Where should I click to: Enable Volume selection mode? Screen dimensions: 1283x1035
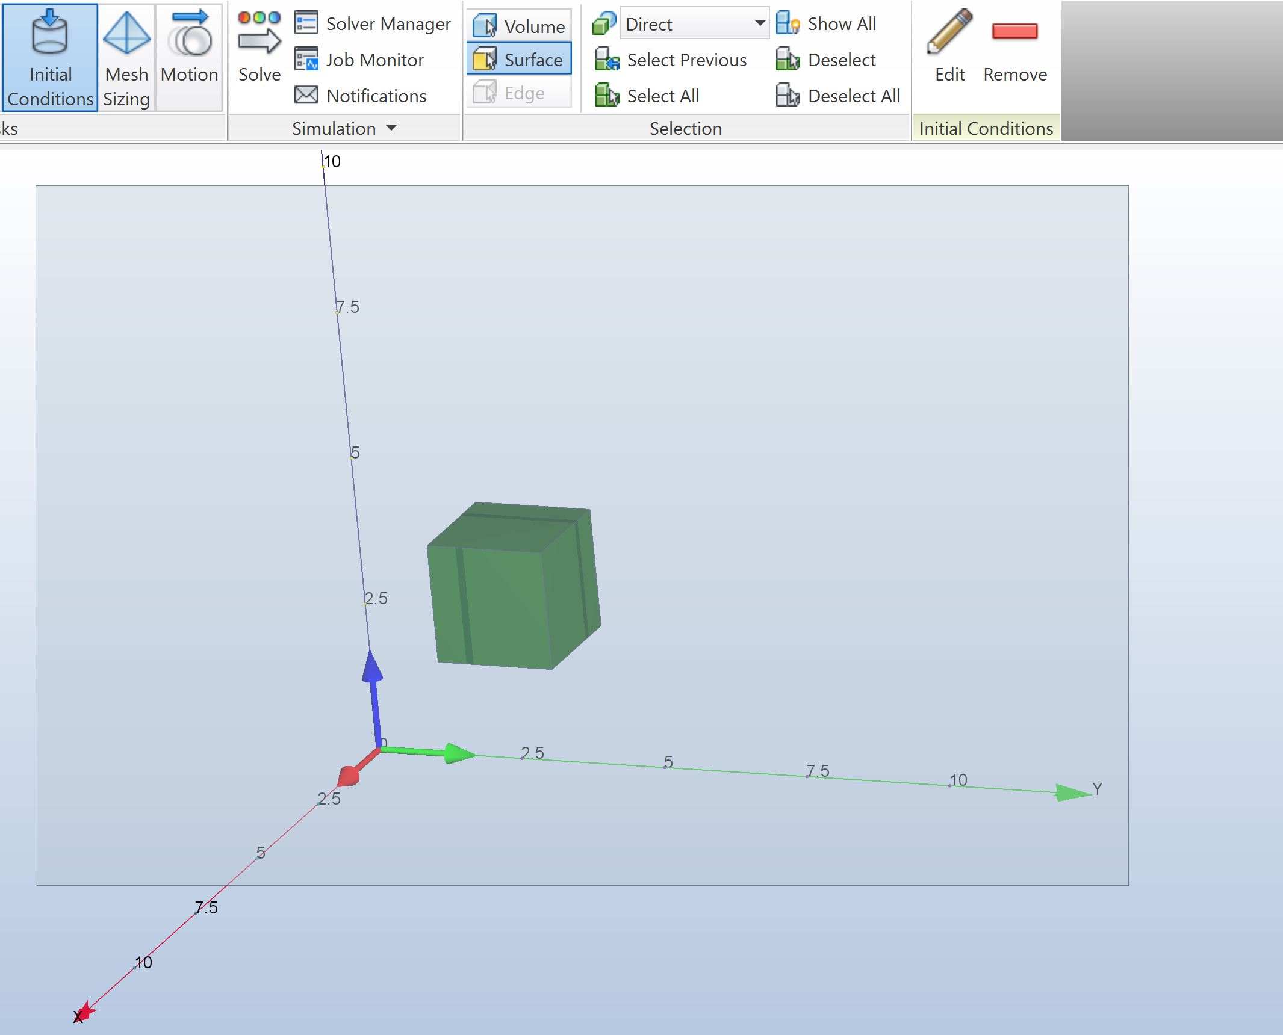click(518, 25)
